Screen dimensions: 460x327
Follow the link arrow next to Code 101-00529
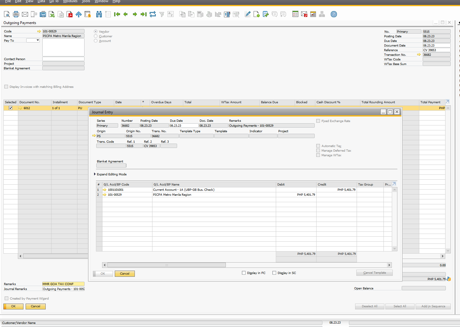tap(39, 31)
